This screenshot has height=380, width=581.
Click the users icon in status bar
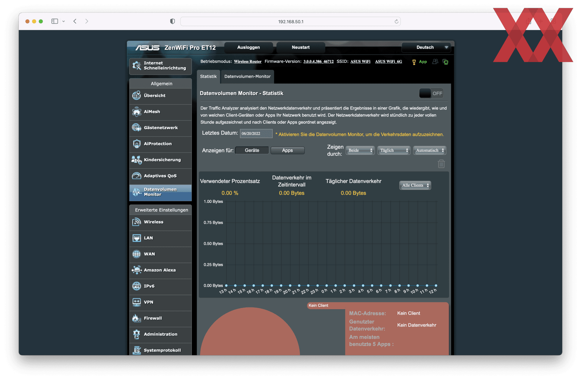435,62
